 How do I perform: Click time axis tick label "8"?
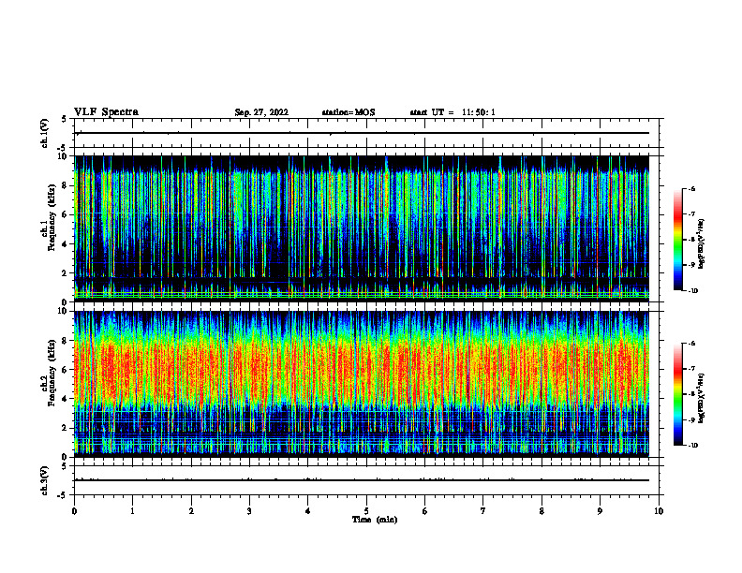pos(542,511)
